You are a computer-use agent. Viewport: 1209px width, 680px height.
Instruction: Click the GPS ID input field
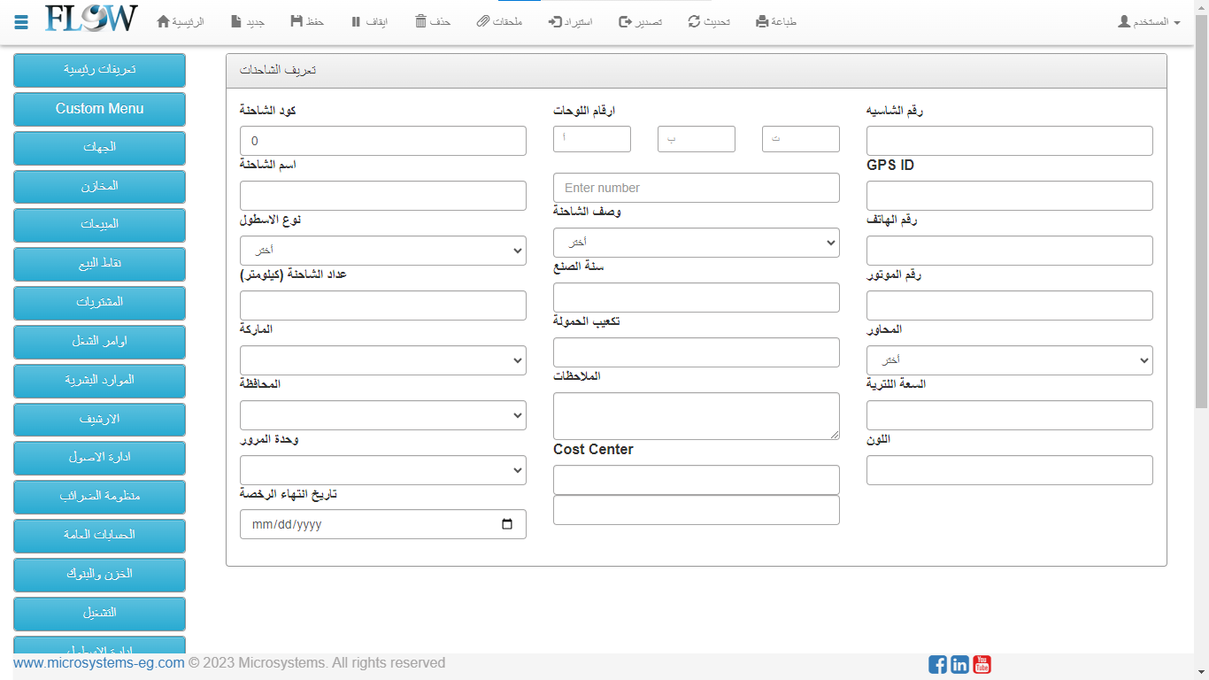pyautogui.click(x=1009, y=196)
